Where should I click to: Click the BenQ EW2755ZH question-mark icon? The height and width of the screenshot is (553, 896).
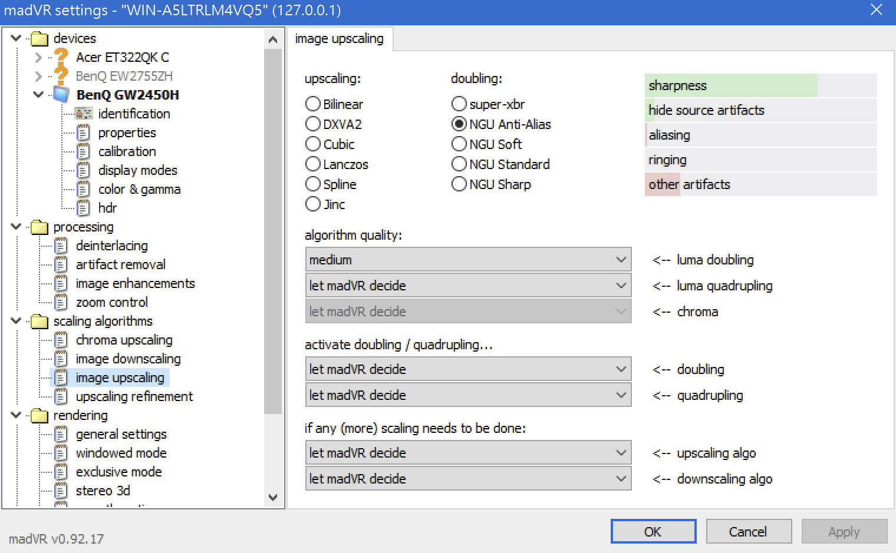61,76
